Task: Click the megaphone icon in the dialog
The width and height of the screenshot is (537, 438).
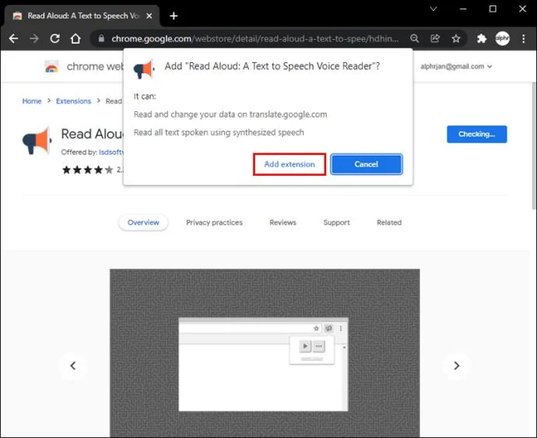Action: pyautogui.click(x=144, y=68)
